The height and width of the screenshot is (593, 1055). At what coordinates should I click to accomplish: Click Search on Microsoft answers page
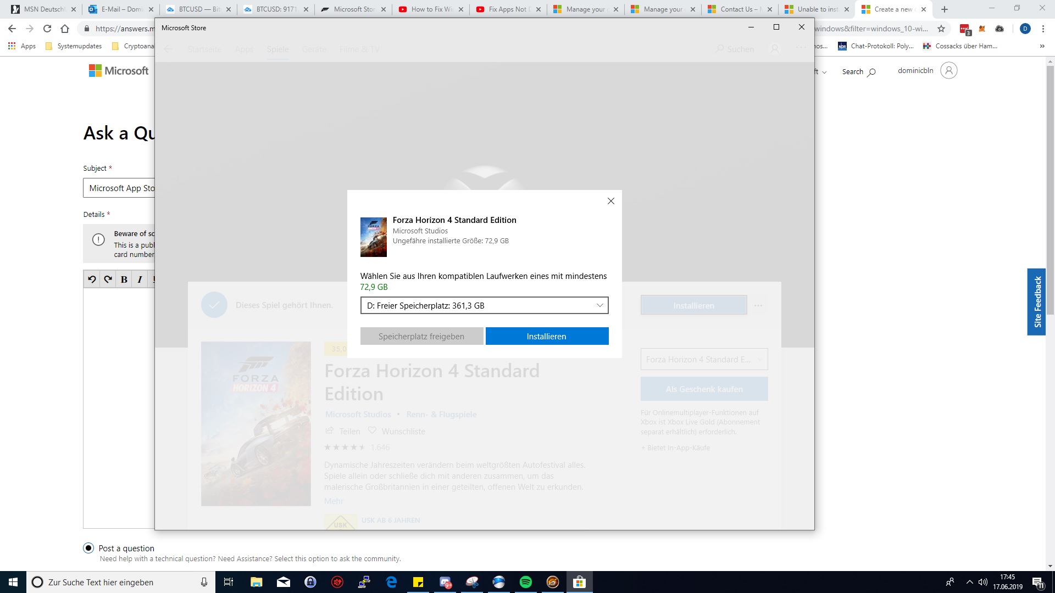tap(859, 72)
